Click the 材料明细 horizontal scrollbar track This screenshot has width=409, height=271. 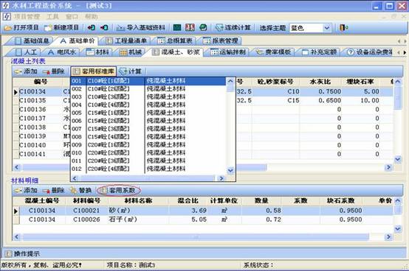196,237
